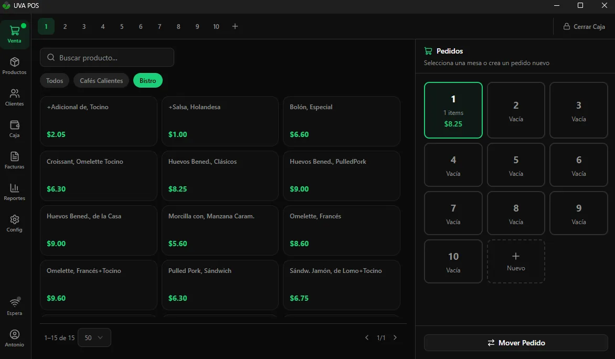Add Huevos Bened., PulledPork product
615x359 pixels.
pos(342,176)
